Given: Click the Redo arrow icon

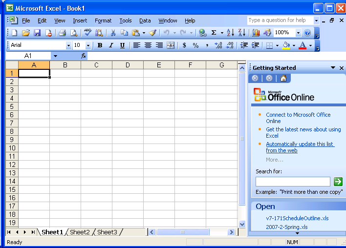Looking at the screenshot, I should 183,33.
